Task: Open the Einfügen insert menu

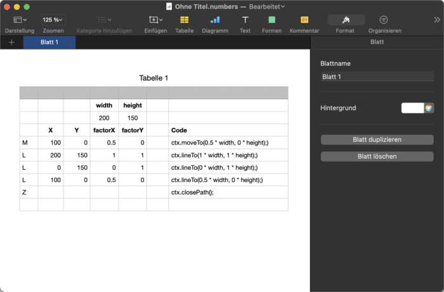Action: 155,20
